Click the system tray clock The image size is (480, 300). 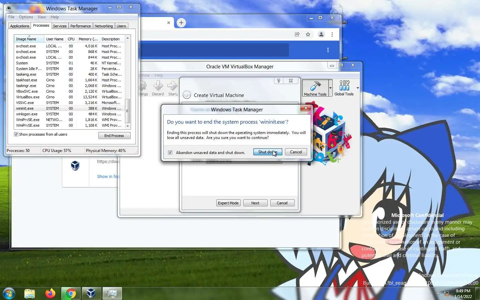point(463,294)
